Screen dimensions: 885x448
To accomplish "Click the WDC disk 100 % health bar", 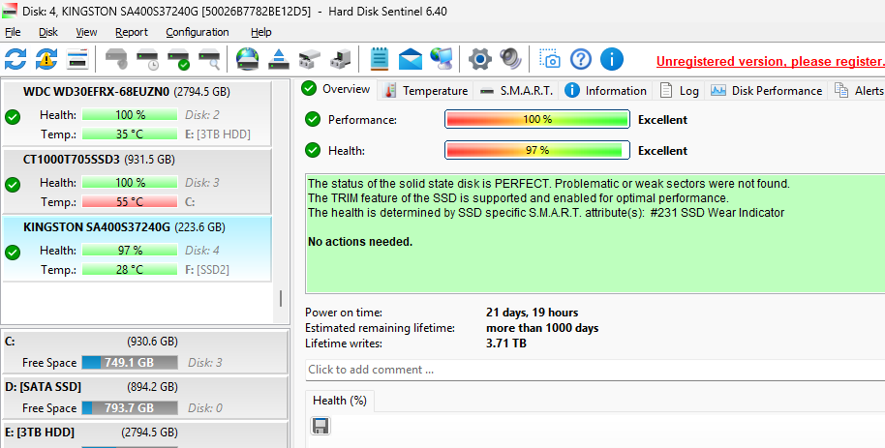I will (130, 114).
